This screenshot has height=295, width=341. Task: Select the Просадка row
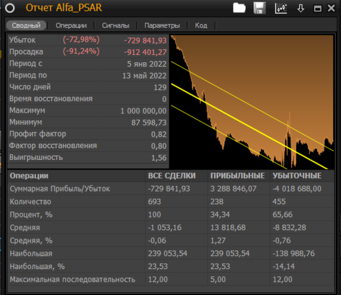[88, 52]
